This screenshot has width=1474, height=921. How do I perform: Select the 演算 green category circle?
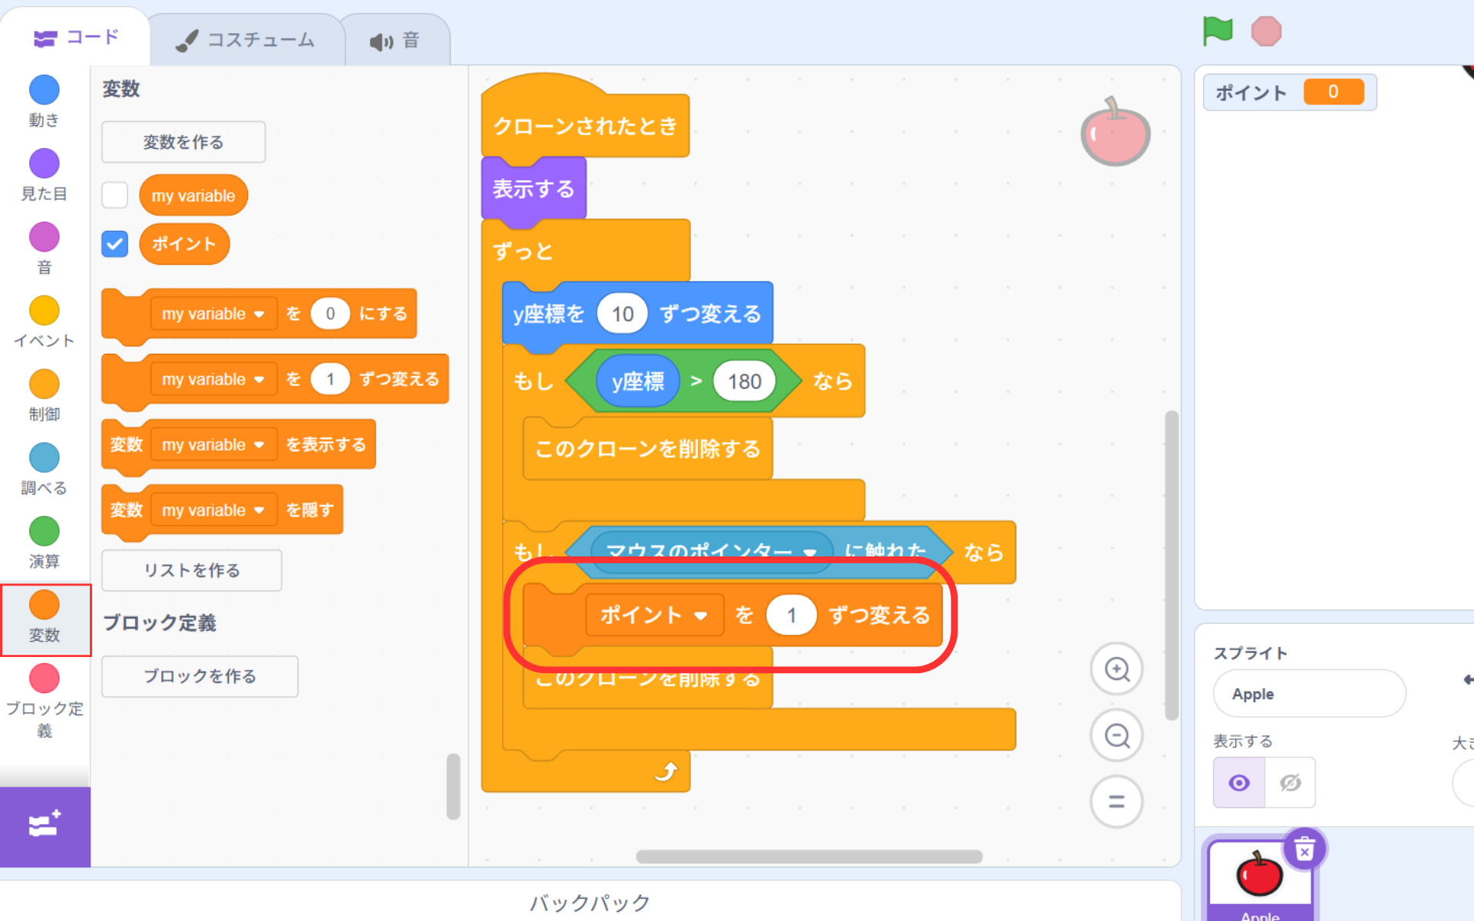45,532
